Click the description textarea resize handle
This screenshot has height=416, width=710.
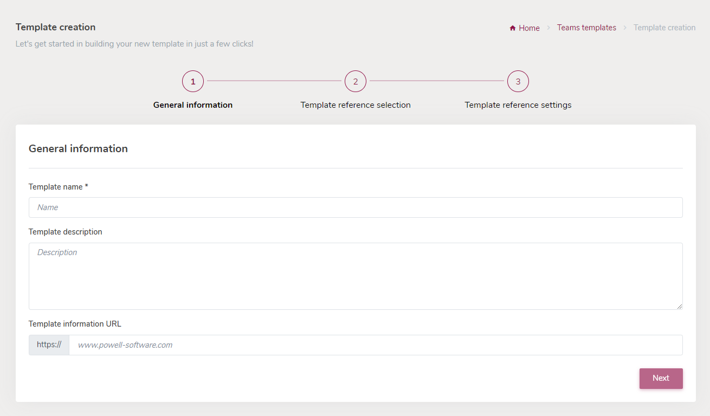tap(679, 306)
